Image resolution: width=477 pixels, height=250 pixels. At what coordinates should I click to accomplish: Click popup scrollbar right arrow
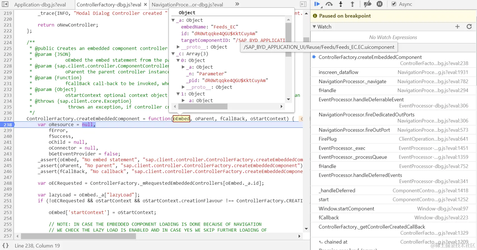click(281, 107)
